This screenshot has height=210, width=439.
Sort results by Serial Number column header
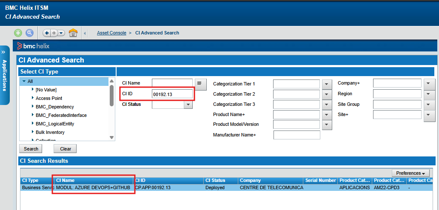point(321,180)
